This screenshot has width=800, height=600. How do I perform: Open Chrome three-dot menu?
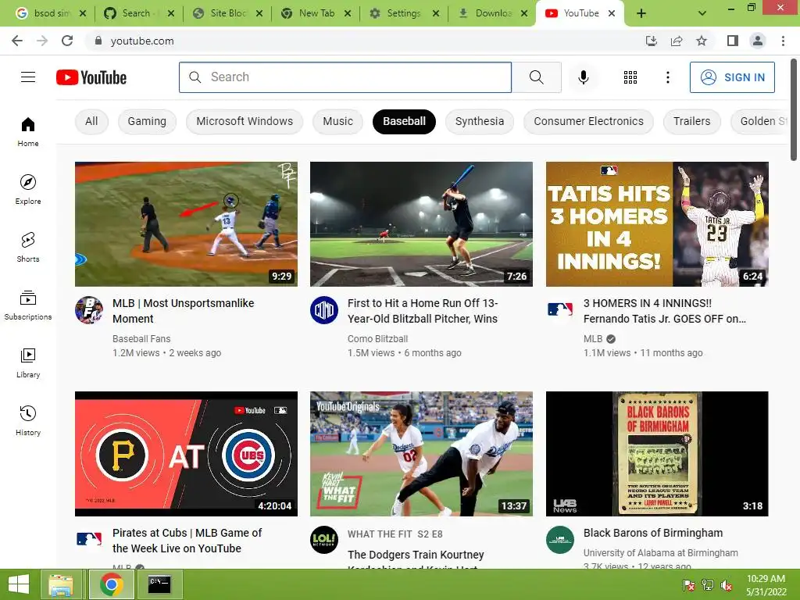tap(783, 41)
